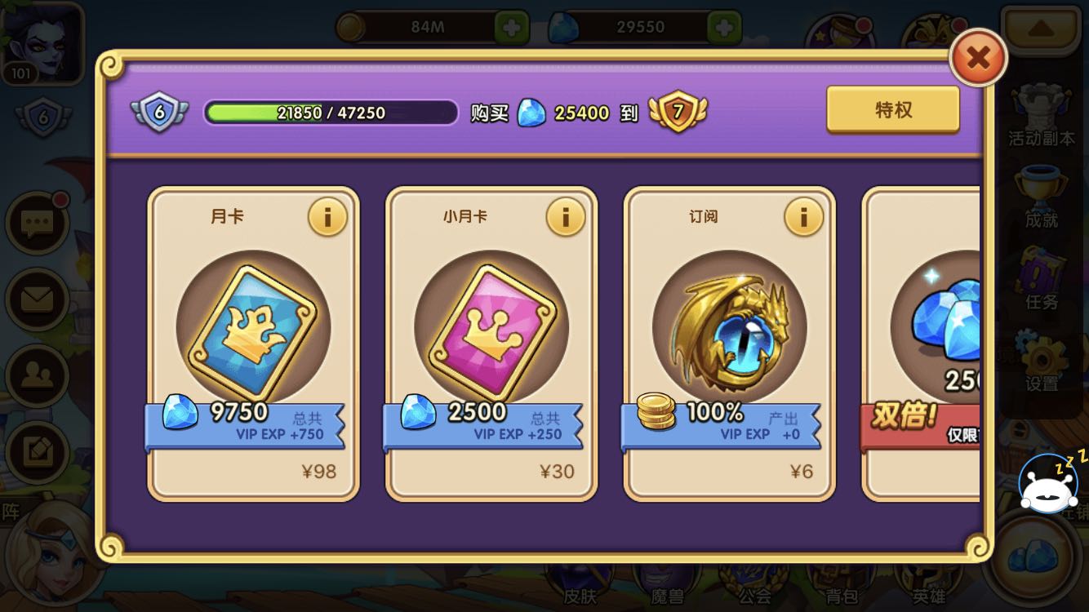
Task: Click the green plus next to gold coins
Action: pyautogui.click(x=512, y=27)
